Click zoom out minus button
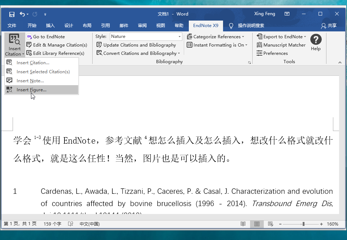 pos(280,224)
